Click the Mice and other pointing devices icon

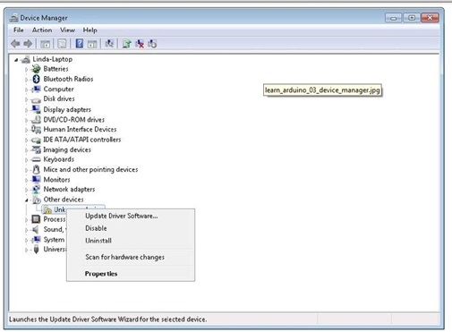36,169
